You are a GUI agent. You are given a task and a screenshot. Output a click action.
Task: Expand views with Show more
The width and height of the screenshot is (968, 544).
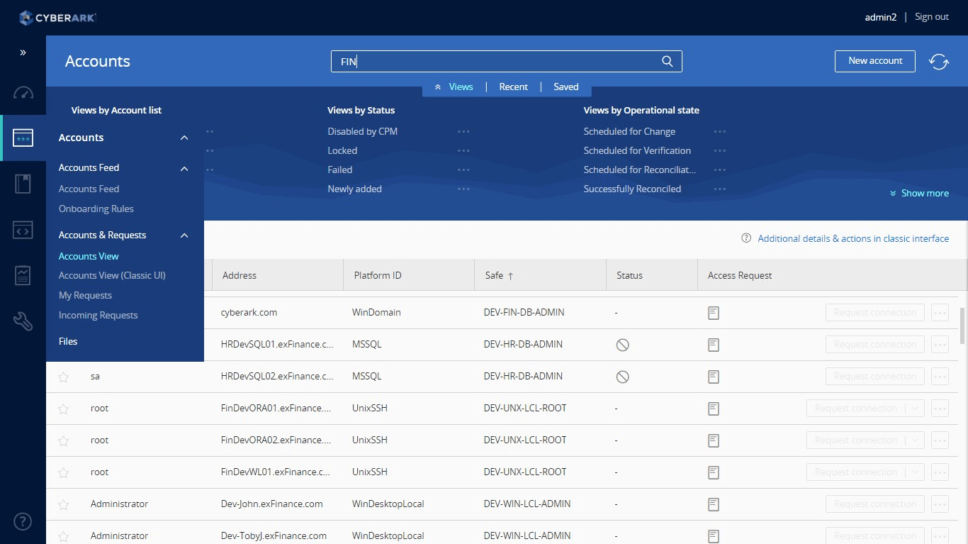[x=919, y=193]
